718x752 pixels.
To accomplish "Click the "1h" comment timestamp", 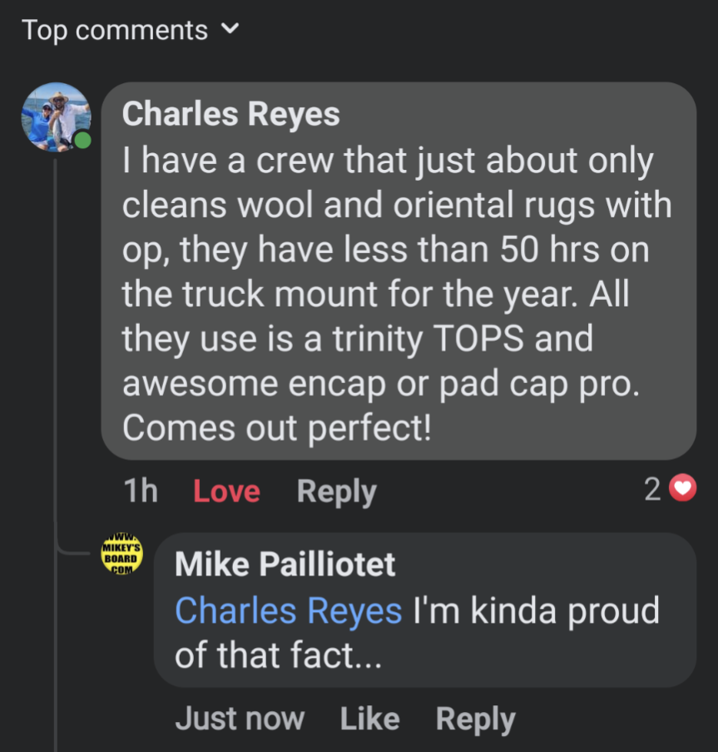I will pyautogui.click(x=141, y=491).
